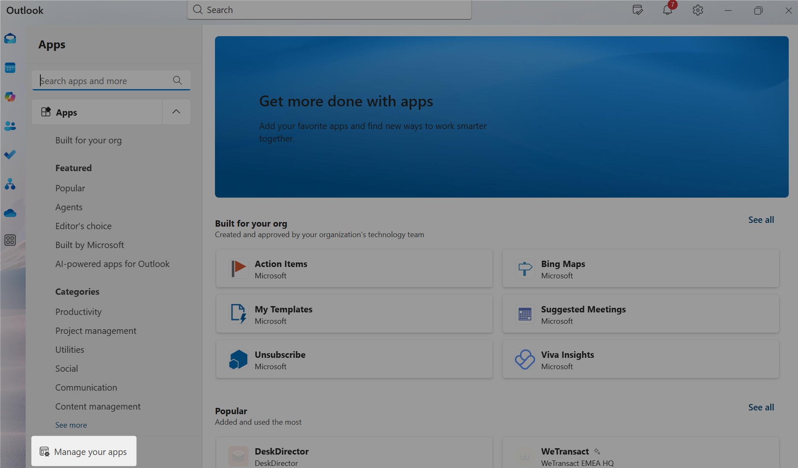This screenshot has height=468, width=798.
Task: Open the Suggested Meetings card title
Action: (x=583, y=309)
